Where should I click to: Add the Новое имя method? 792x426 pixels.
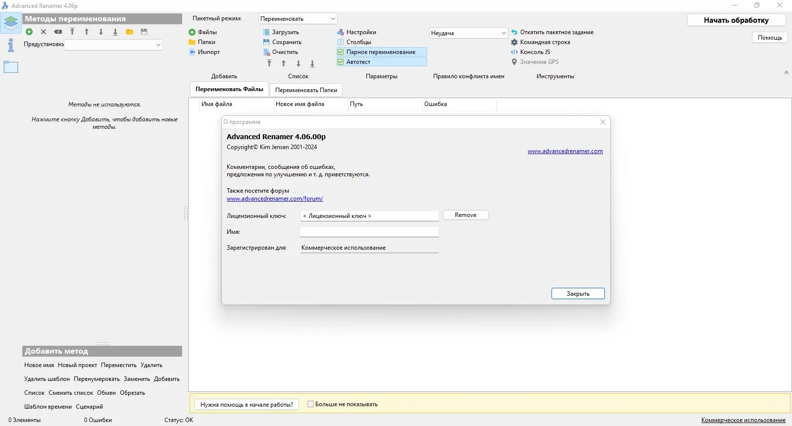tap(39, 365)
